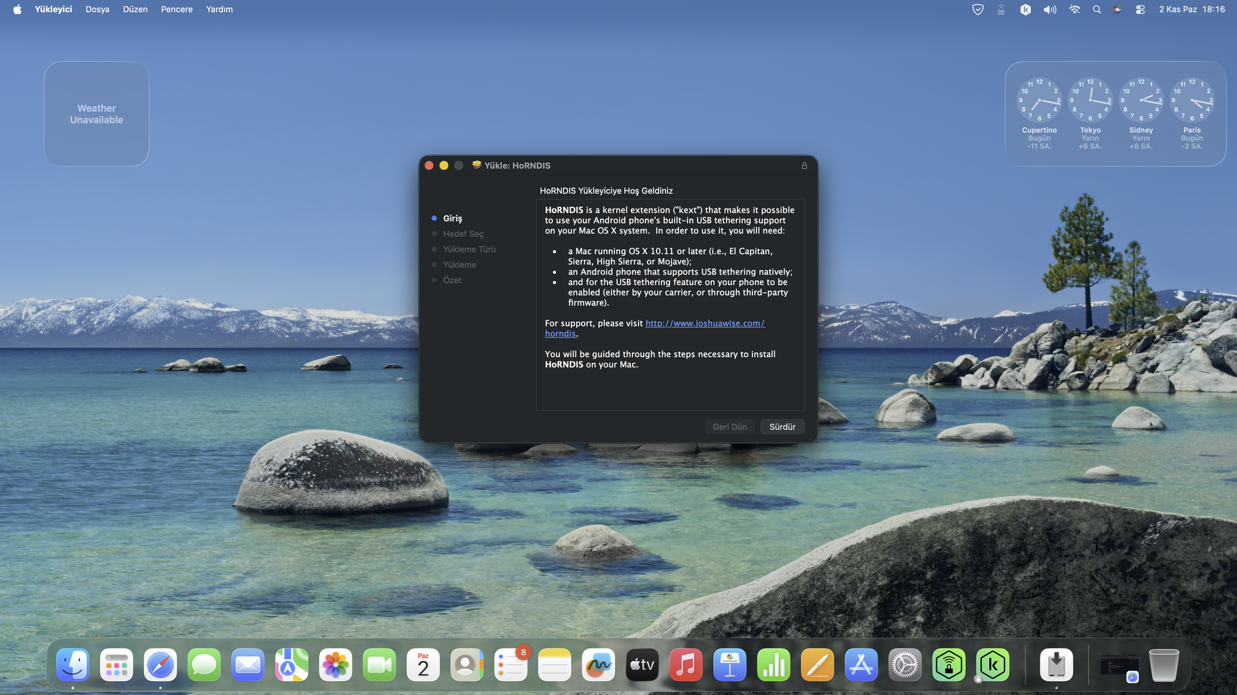1237x695 pixels.
Task: Open the Trash in the Dock
Action: pos(1164,665)
